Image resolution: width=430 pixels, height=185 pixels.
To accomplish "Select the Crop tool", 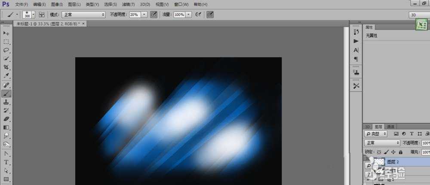I will [x=6, y=67].
